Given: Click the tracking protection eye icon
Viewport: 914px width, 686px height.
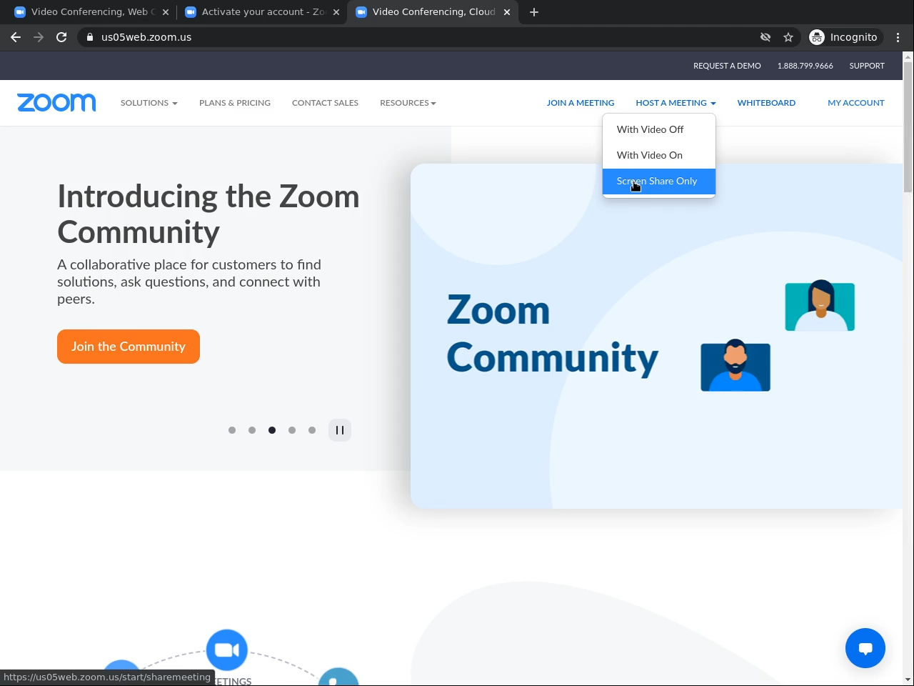Looking at the screenshot, I should click(765, 37).
